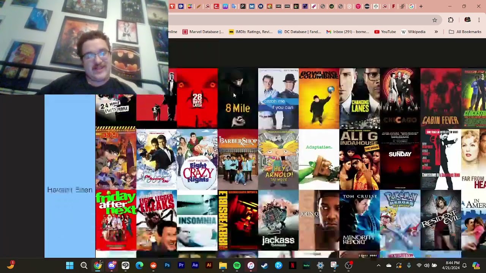Image resolution: width=486 pixels, height=273 pixels.
Task: Open Google Chrome from the taskbar
Action: point(98,265)
